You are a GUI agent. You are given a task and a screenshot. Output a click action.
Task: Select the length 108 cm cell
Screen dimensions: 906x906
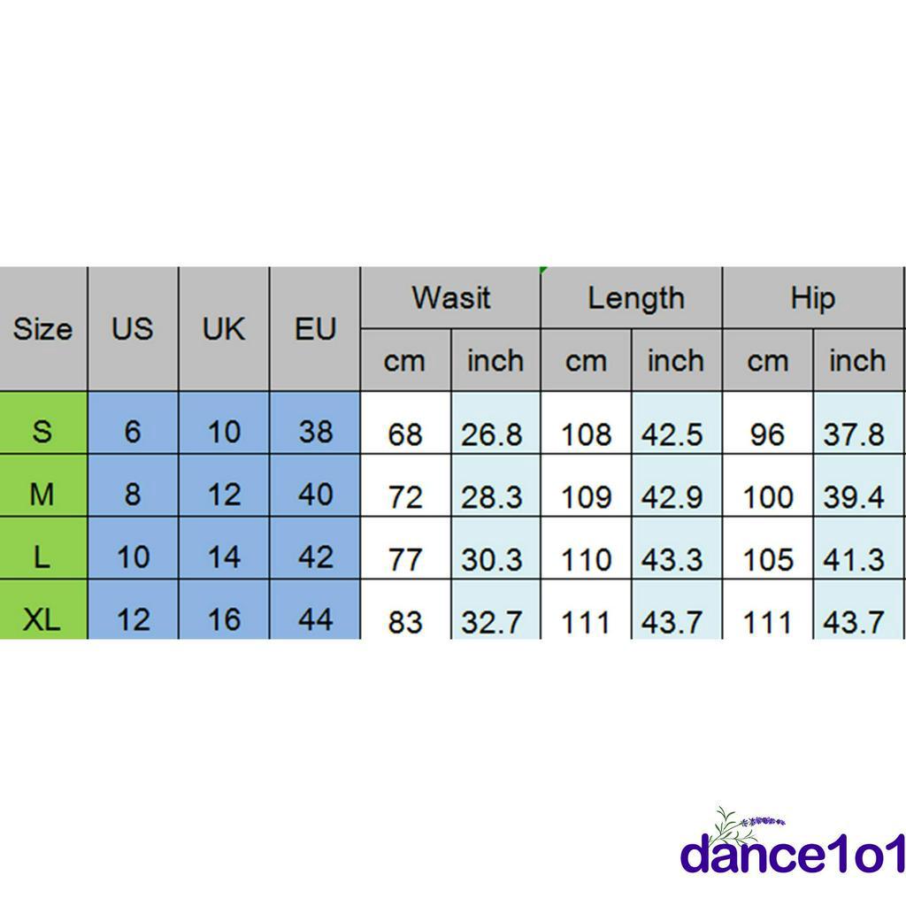(x=586, y=434)
